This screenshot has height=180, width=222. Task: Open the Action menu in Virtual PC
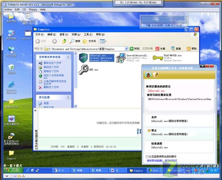click(8, 10)
